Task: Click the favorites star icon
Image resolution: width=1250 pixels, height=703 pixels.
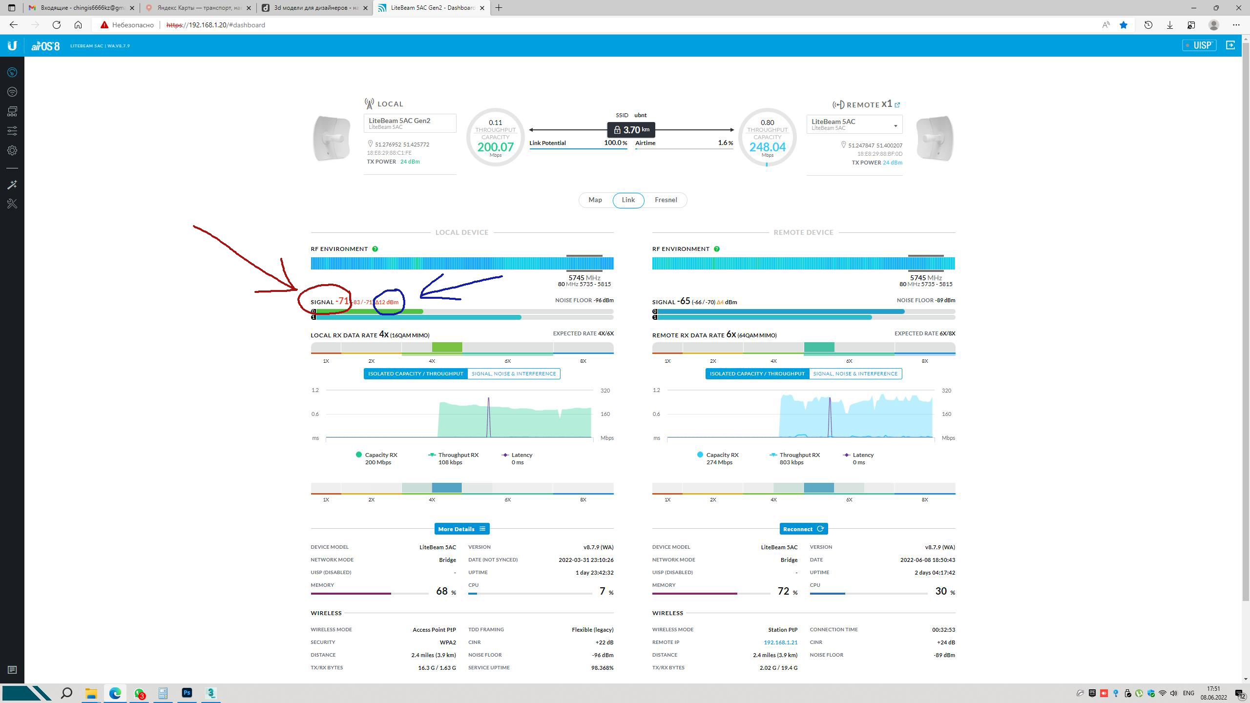Action: tap(1124, 25)
